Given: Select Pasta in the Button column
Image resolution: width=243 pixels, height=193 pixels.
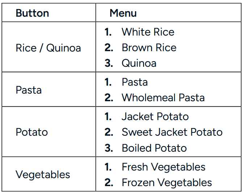Looking at the screenshot, I should click(29, 90).
